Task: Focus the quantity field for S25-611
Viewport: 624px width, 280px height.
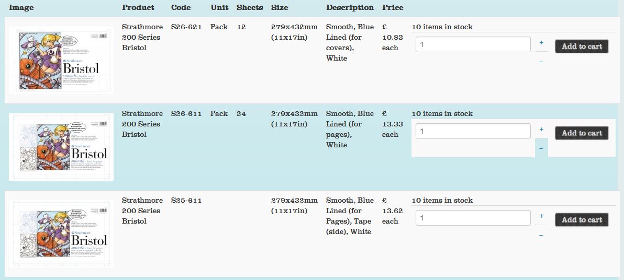Action: click(473, 218)
